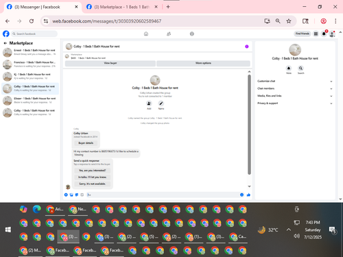Send quick reply 'Yes, are you interested?'
Screen dimensions: 343x257
click(x=92, y=171)
